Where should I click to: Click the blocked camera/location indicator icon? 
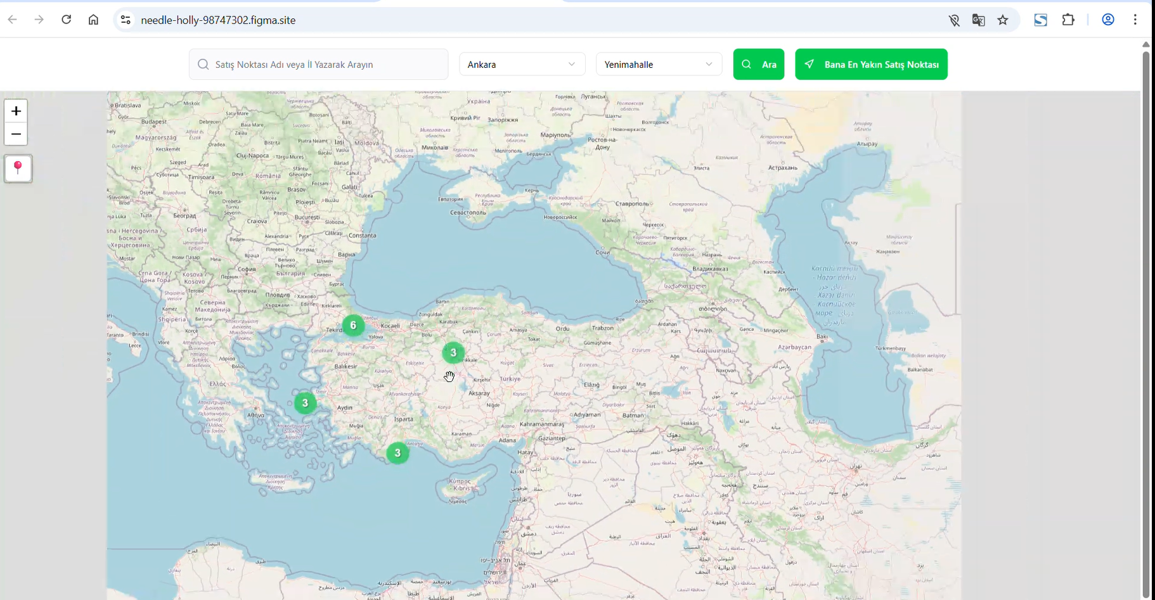pyautogui.click(x=954, y=20)
